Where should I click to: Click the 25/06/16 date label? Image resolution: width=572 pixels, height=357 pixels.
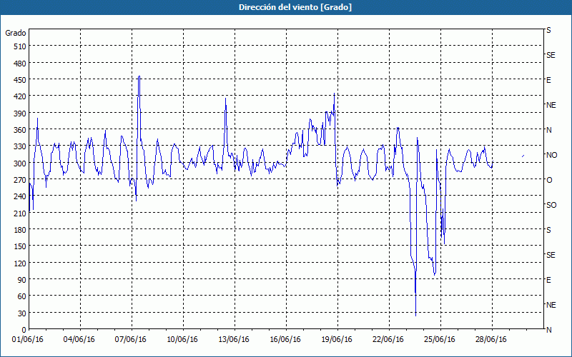pos(440,340)
